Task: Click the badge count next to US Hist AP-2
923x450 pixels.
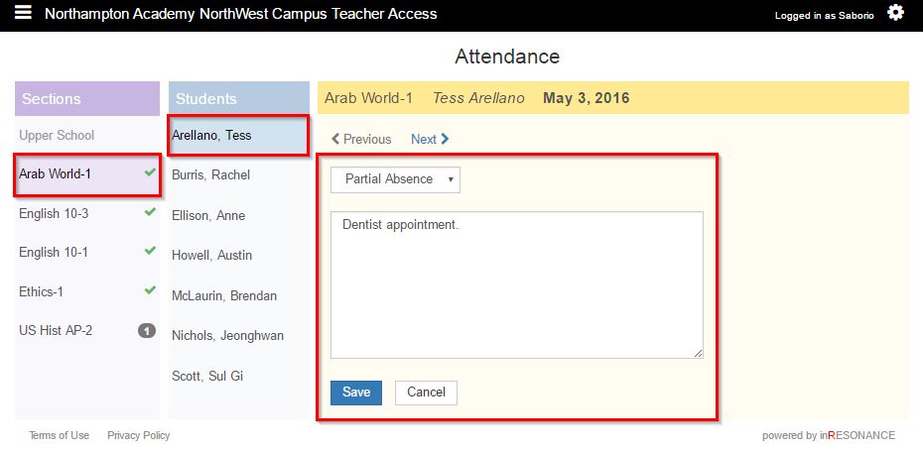Action: click(147, 330)
